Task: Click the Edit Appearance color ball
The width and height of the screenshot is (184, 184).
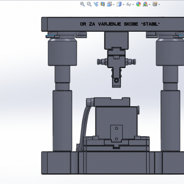Action: [x=138, y=4]
